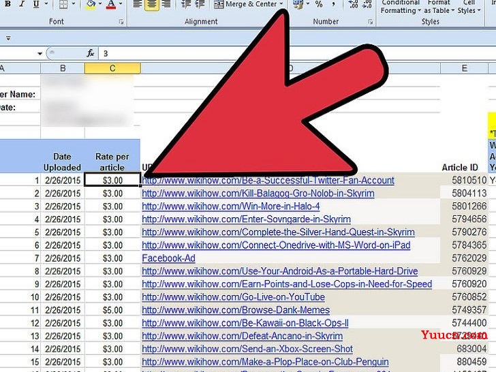Open the Send-an-Xbox-Screen-Shot link

click(x=247, y=349)
